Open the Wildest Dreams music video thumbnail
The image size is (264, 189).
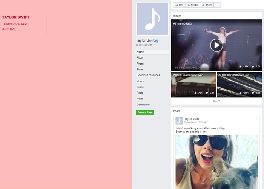click(193, 84)
